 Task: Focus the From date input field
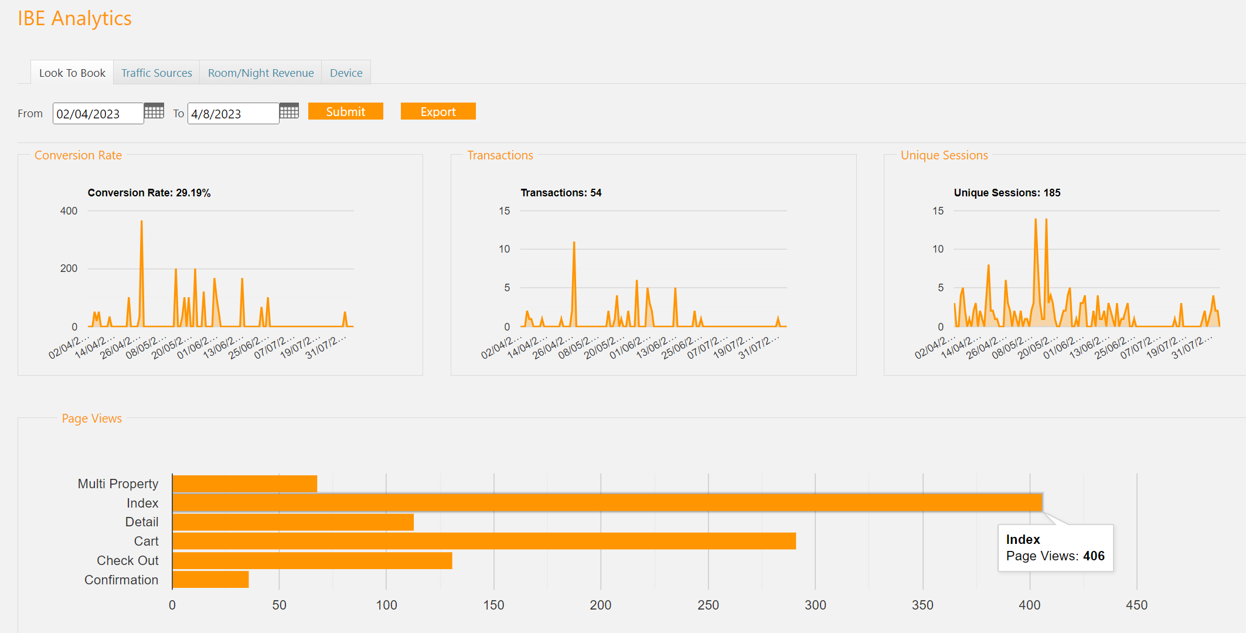coord(98,114)
